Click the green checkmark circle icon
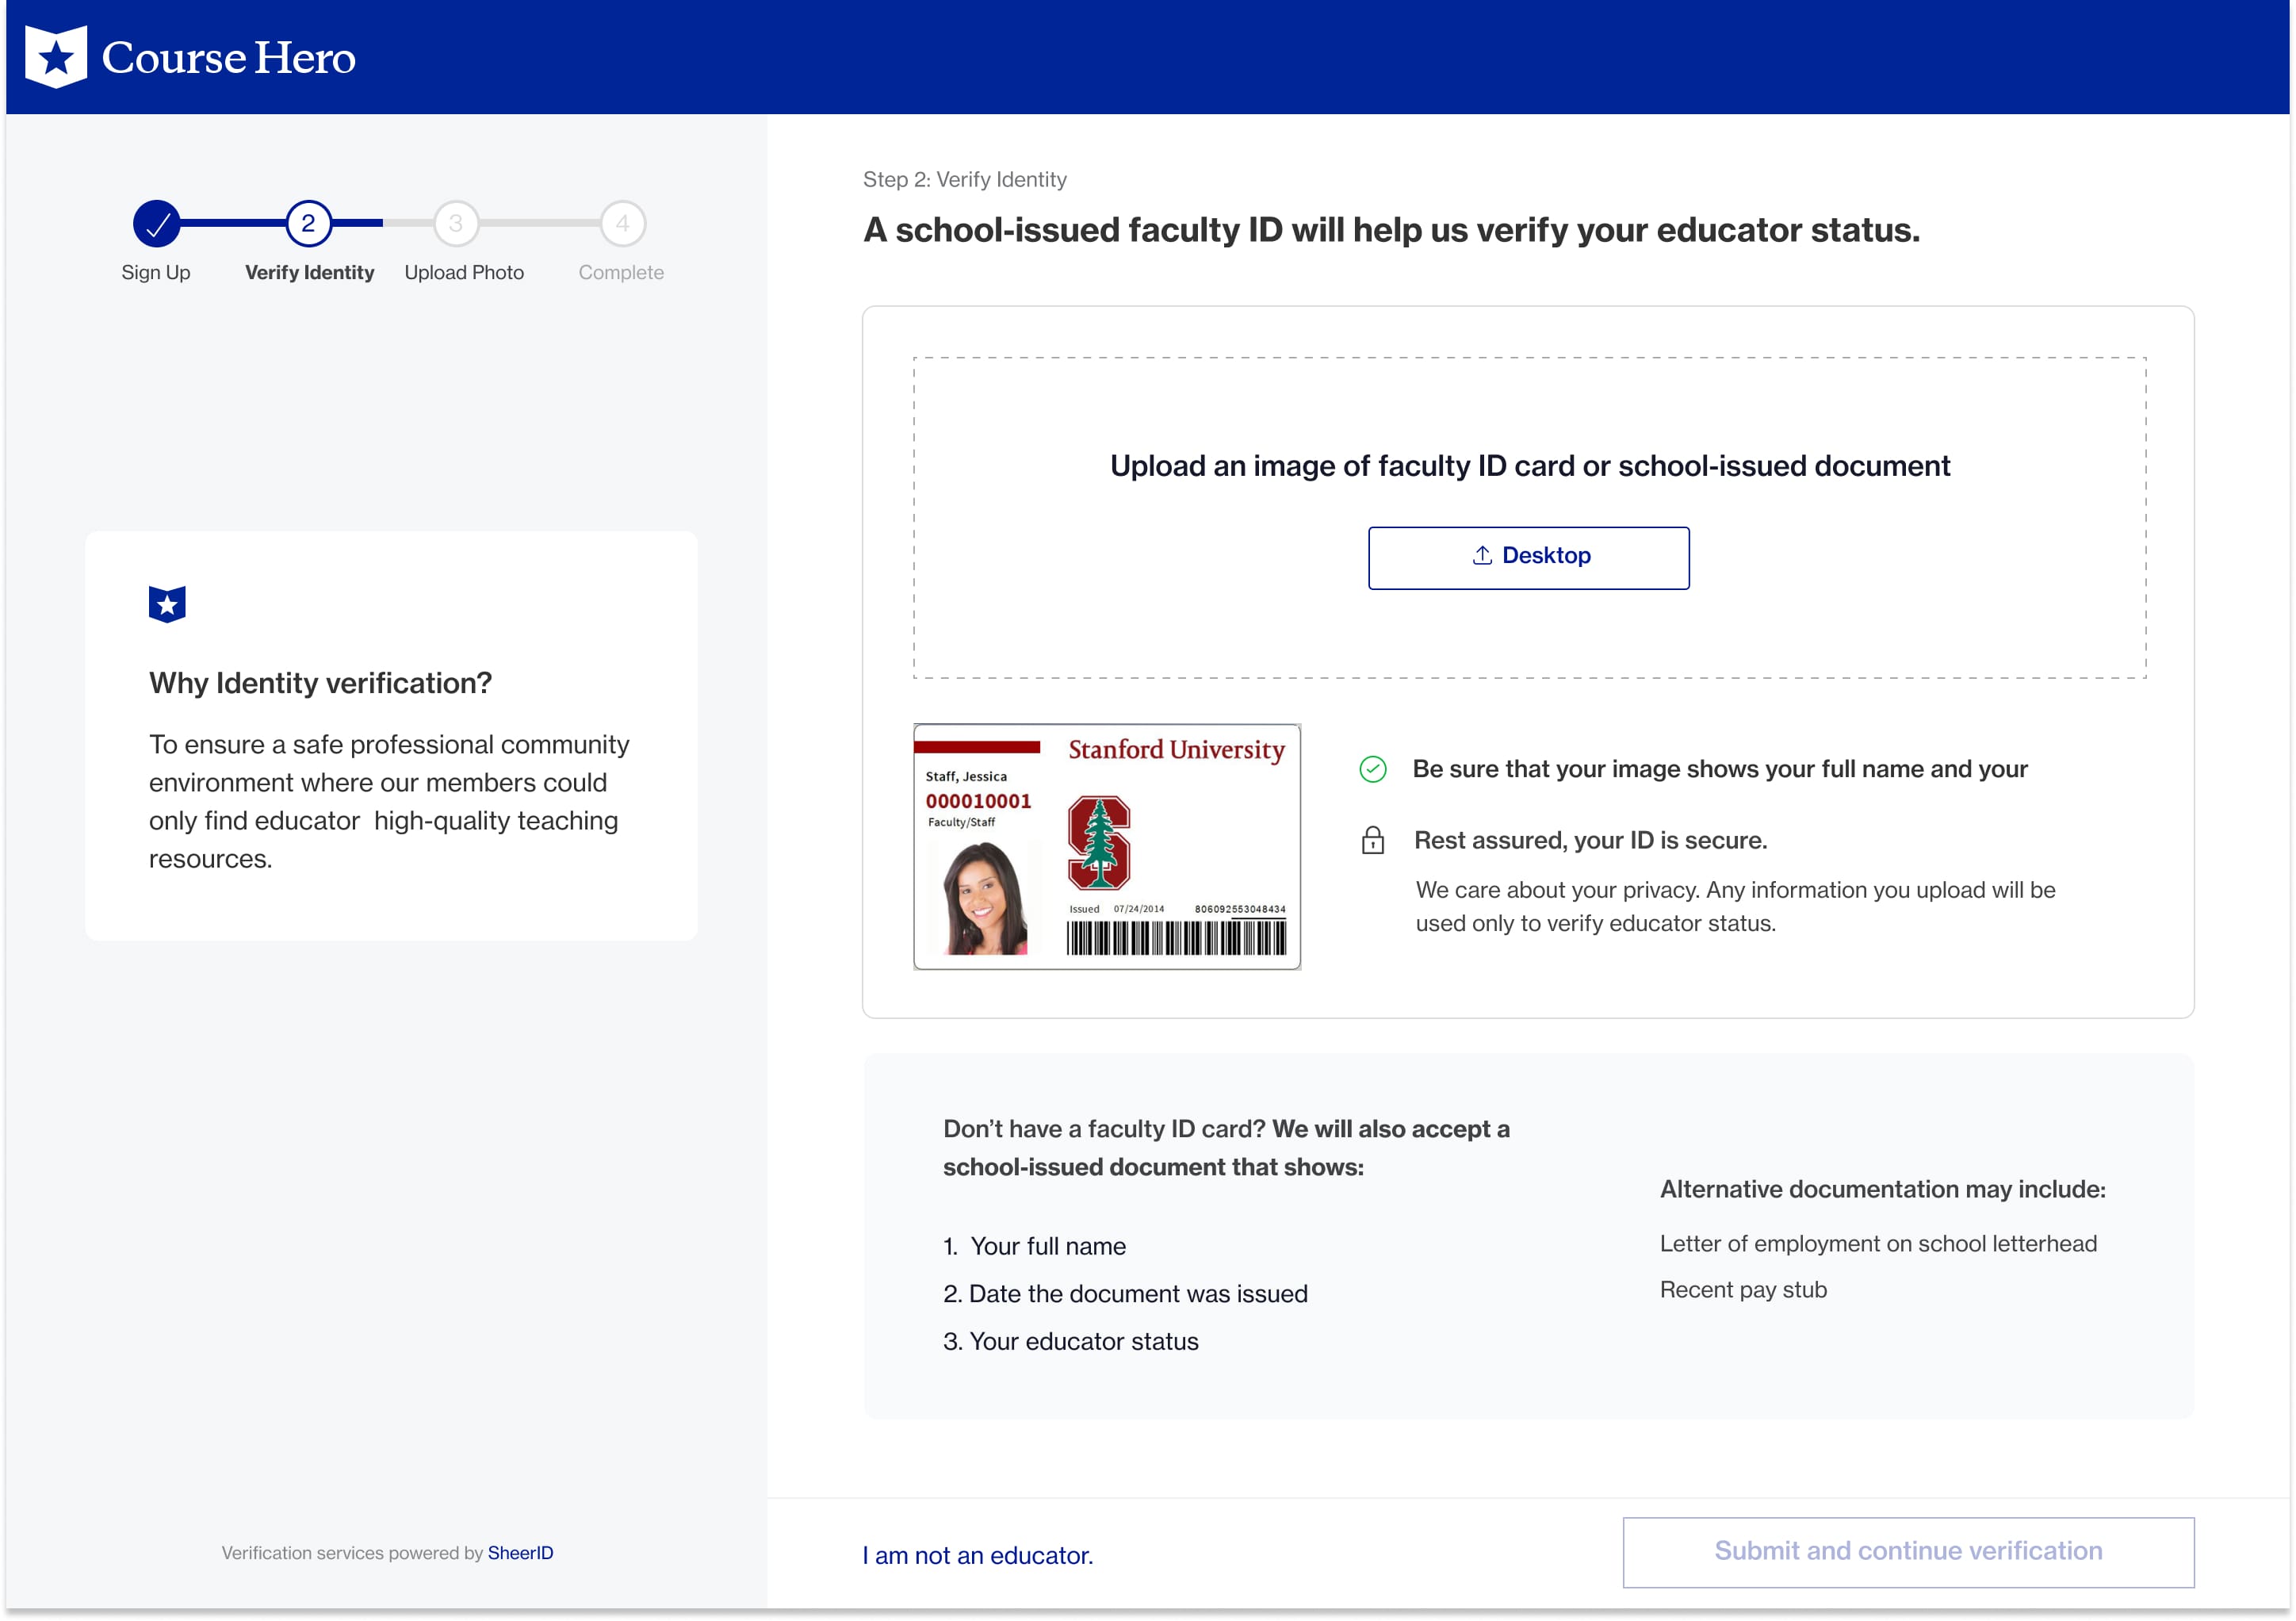Screen dimensions: 2296x1621 1373,769
